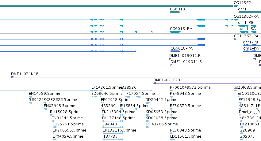
Task: Click the bs20f08.5prime label
Action: 247,87
